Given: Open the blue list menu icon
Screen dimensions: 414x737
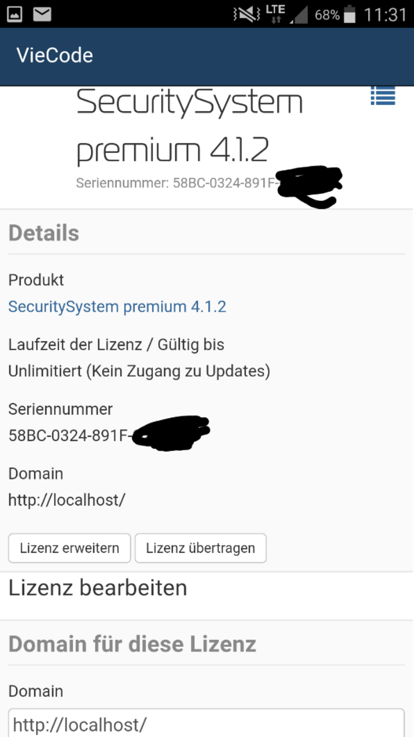Looking at the screenshot, I should click(x=383, y=96).
